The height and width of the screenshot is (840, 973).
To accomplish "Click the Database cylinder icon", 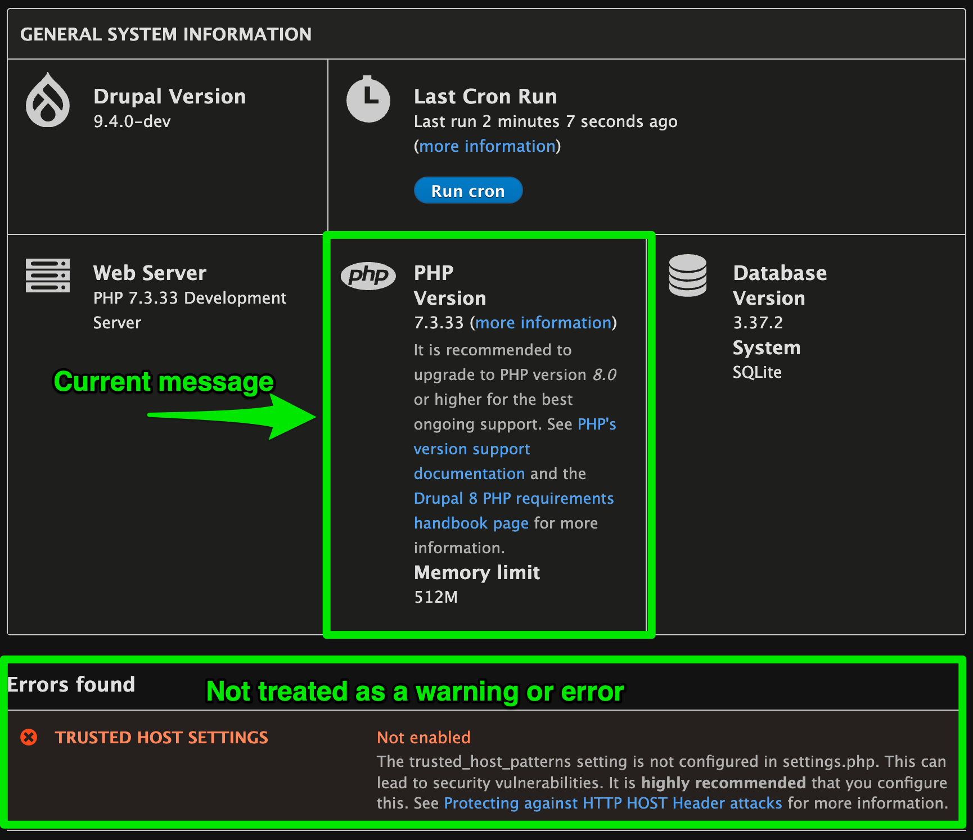I will click(688, 276).
